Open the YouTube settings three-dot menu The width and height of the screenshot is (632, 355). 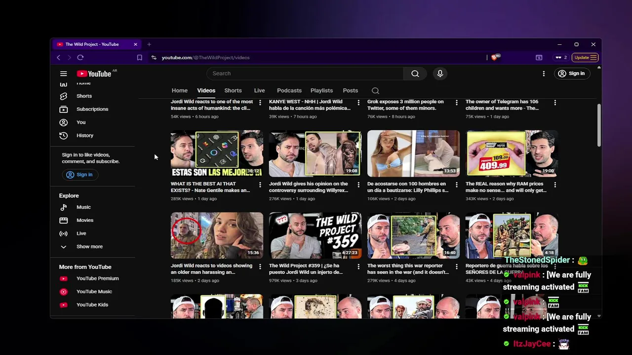544,73
